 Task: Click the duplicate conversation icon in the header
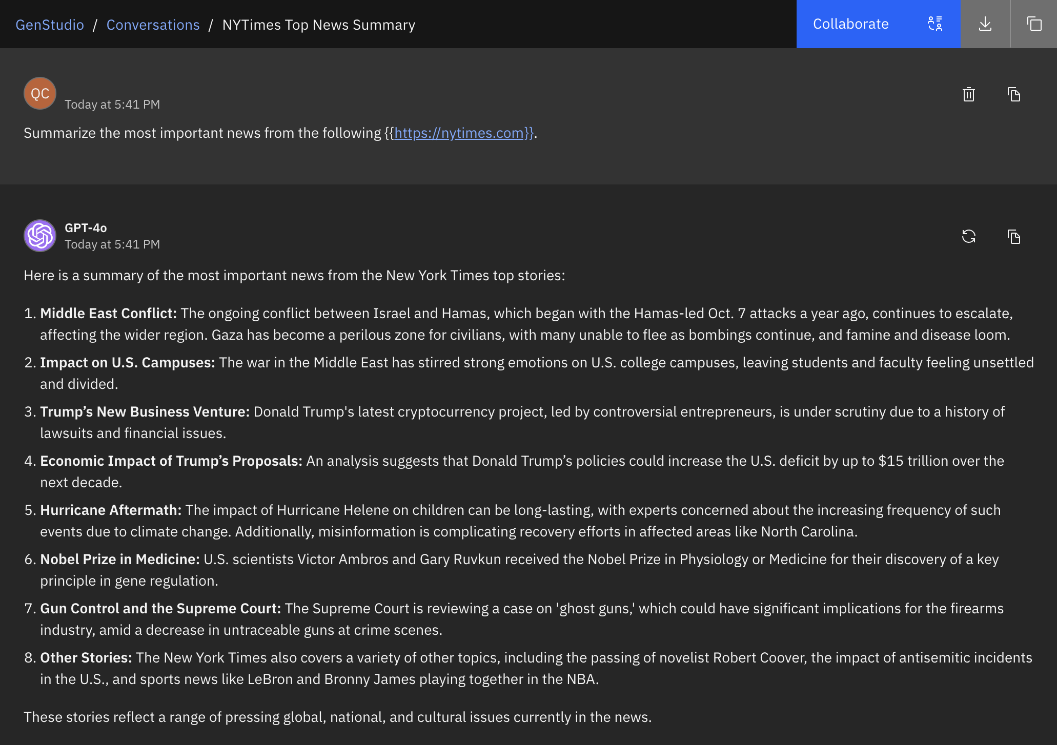coord(1034,24)
